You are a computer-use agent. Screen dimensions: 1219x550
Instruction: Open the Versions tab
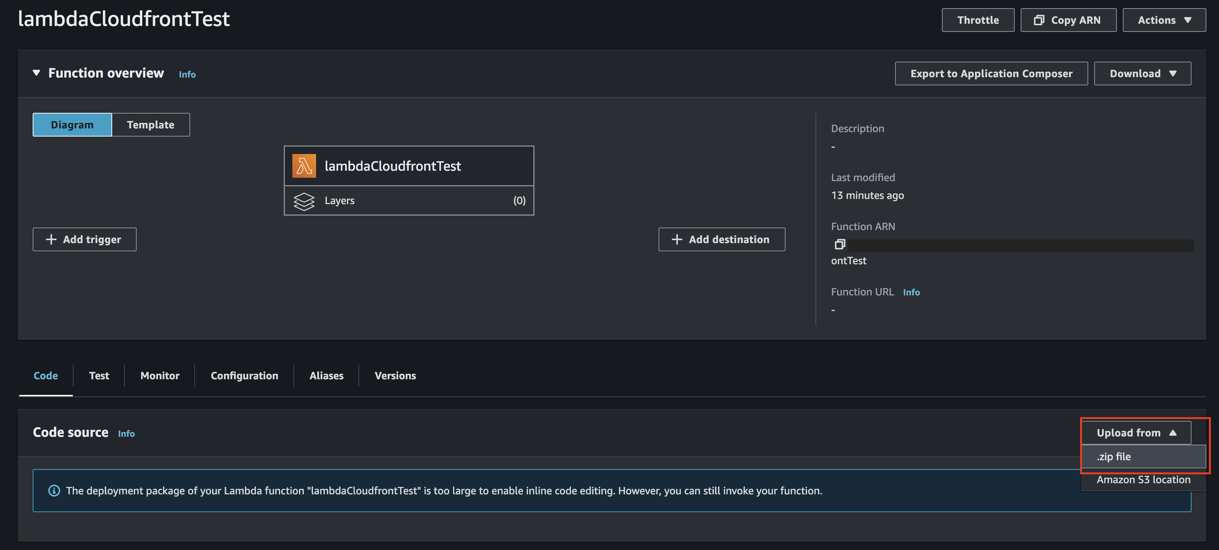coord(395,376)
